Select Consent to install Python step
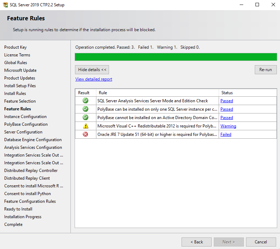280x249 pixels. pyautogui.click(x=27, y=193)
